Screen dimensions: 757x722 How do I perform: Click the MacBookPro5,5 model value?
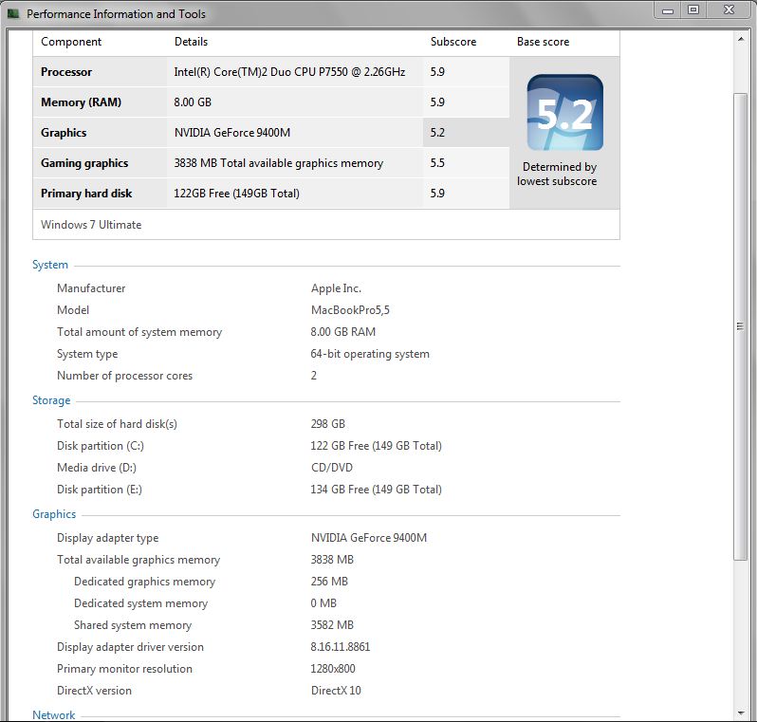point(350,310)
